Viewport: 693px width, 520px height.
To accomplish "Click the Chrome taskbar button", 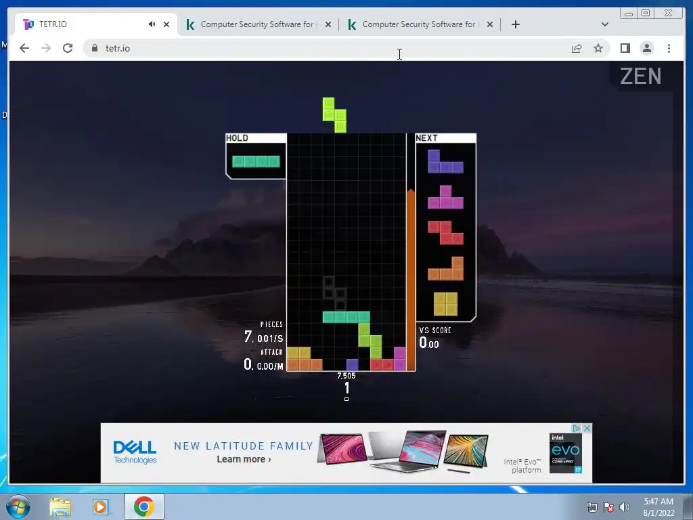I will coord(144,506).
